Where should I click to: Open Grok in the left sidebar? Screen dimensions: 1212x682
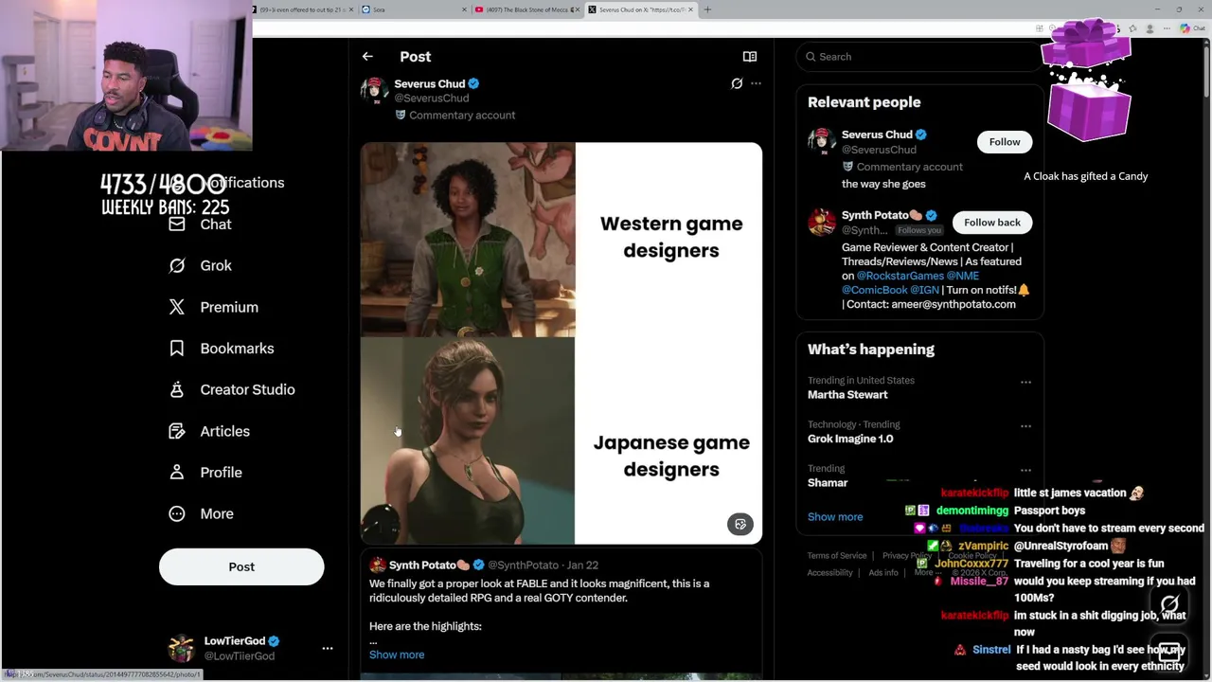coord(216,266)
